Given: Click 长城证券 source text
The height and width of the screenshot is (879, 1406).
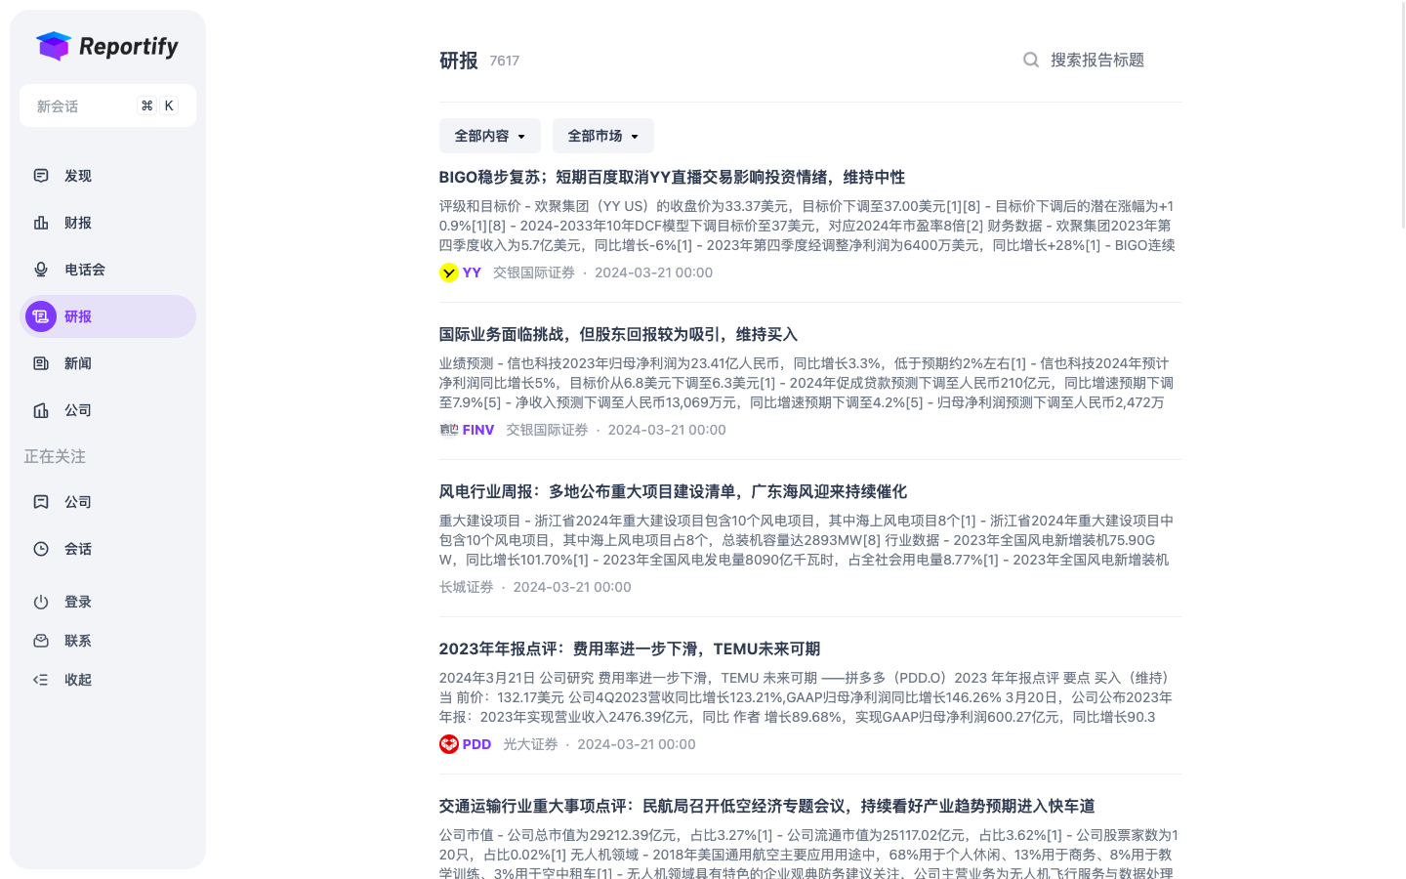Looking at the screenshot, I should point(467,587).
